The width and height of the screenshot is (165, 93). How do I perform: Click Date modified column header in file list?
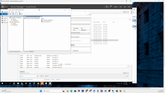(96, 22)
